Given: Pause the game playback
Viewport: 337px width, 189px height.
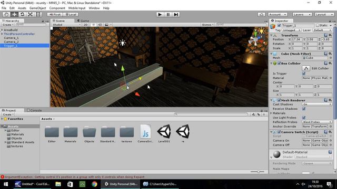Looking at the screenshot, I should coord(168,14).
